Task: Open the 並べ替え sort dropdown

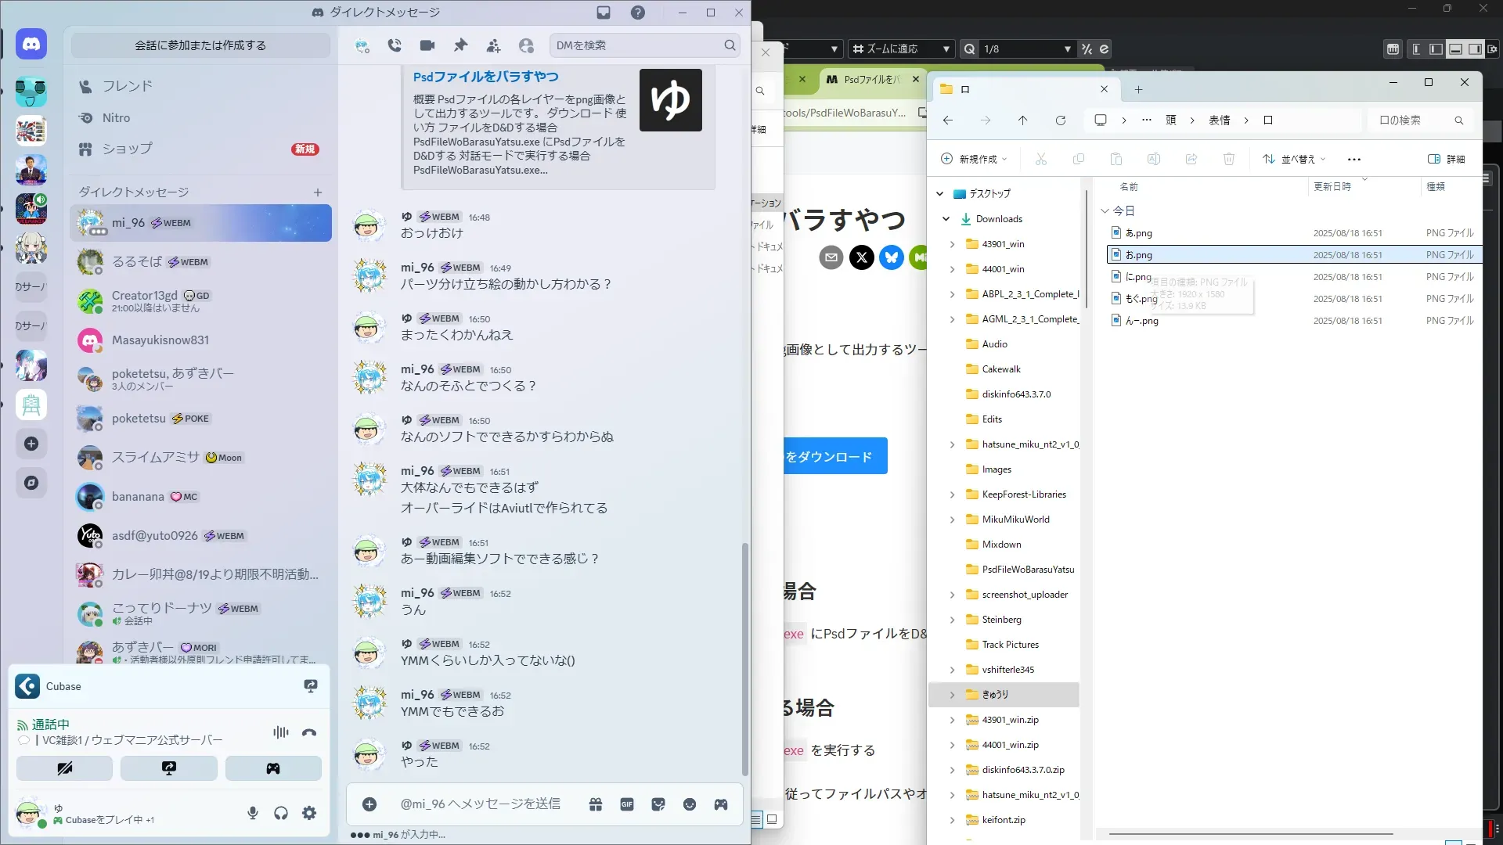Action: [x=1295, y=159]
